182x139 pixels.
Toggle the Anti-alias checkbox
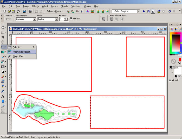click(x=71, y=18)
